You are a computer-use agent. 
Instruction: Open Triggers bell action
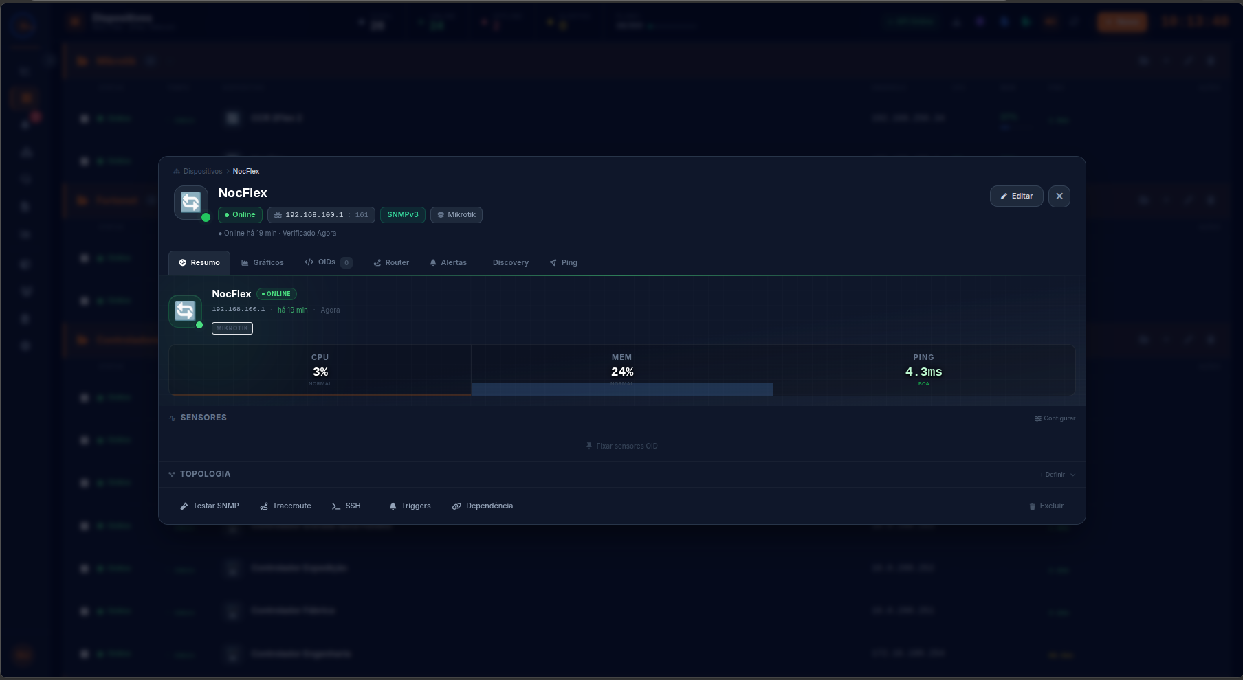click(410, 506)
